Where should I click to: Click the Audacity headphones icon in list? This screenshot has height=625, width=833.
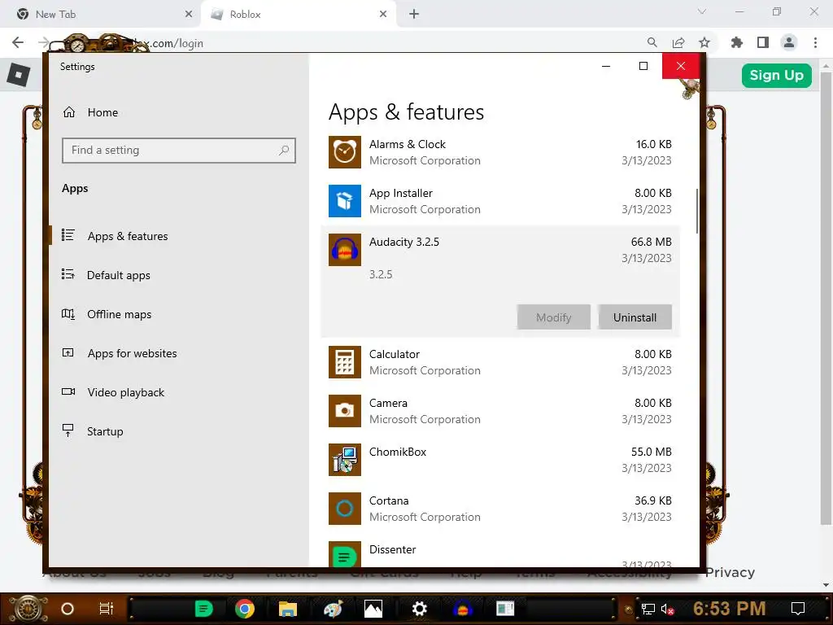[x=344, y=250]
